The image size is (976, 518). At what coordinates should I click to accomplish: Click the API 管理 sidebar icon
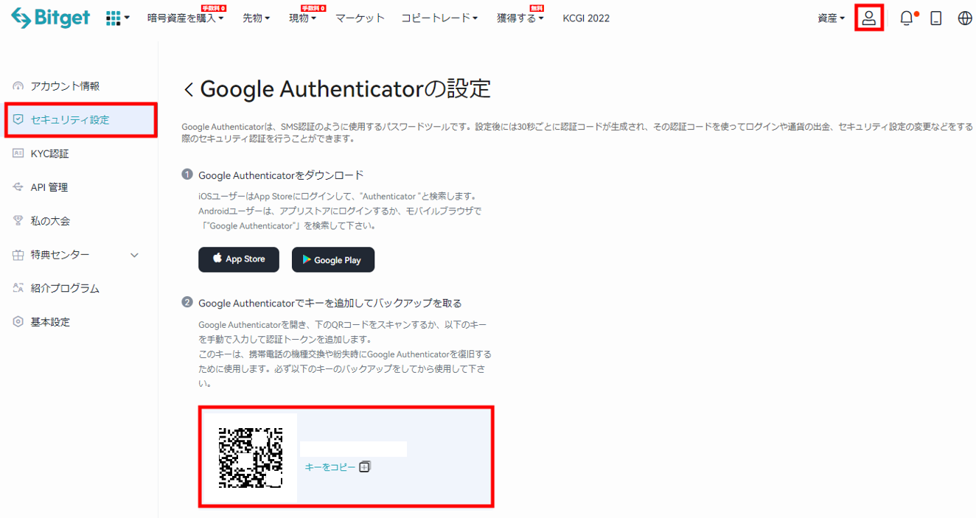pyautogui.click(x=18, y=187)
